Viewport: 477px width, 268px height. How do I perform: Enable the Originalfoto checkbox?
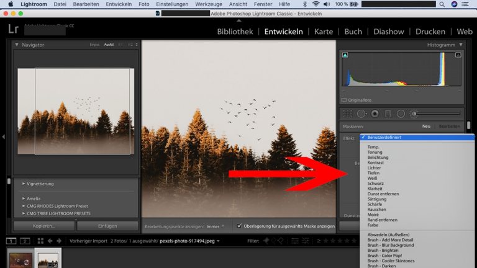[x=343, y=100]
